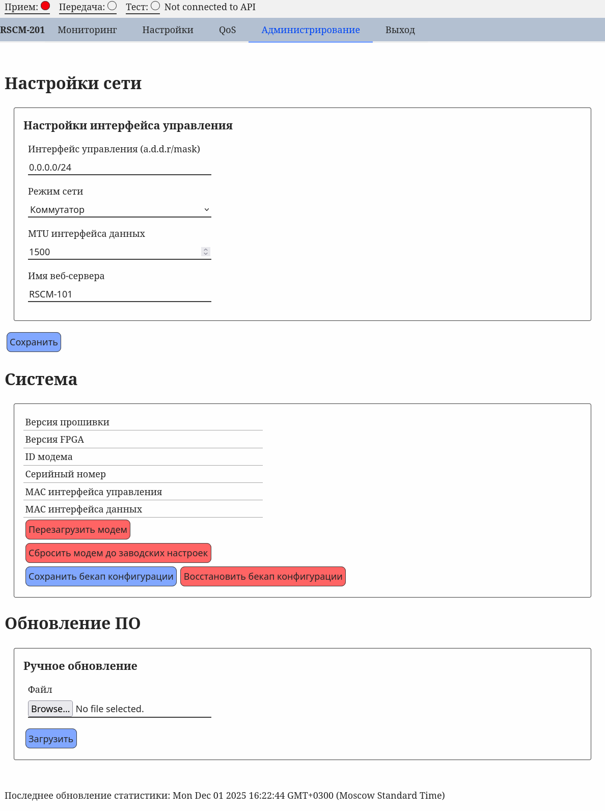Select the Администрирование tab
The height and width of the screenshot is (811, 605).
click(x=310, y=30)
